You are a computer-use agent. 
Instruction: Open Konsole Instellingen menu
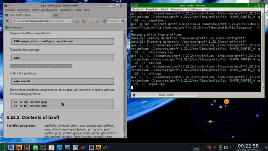pos(194,9)
